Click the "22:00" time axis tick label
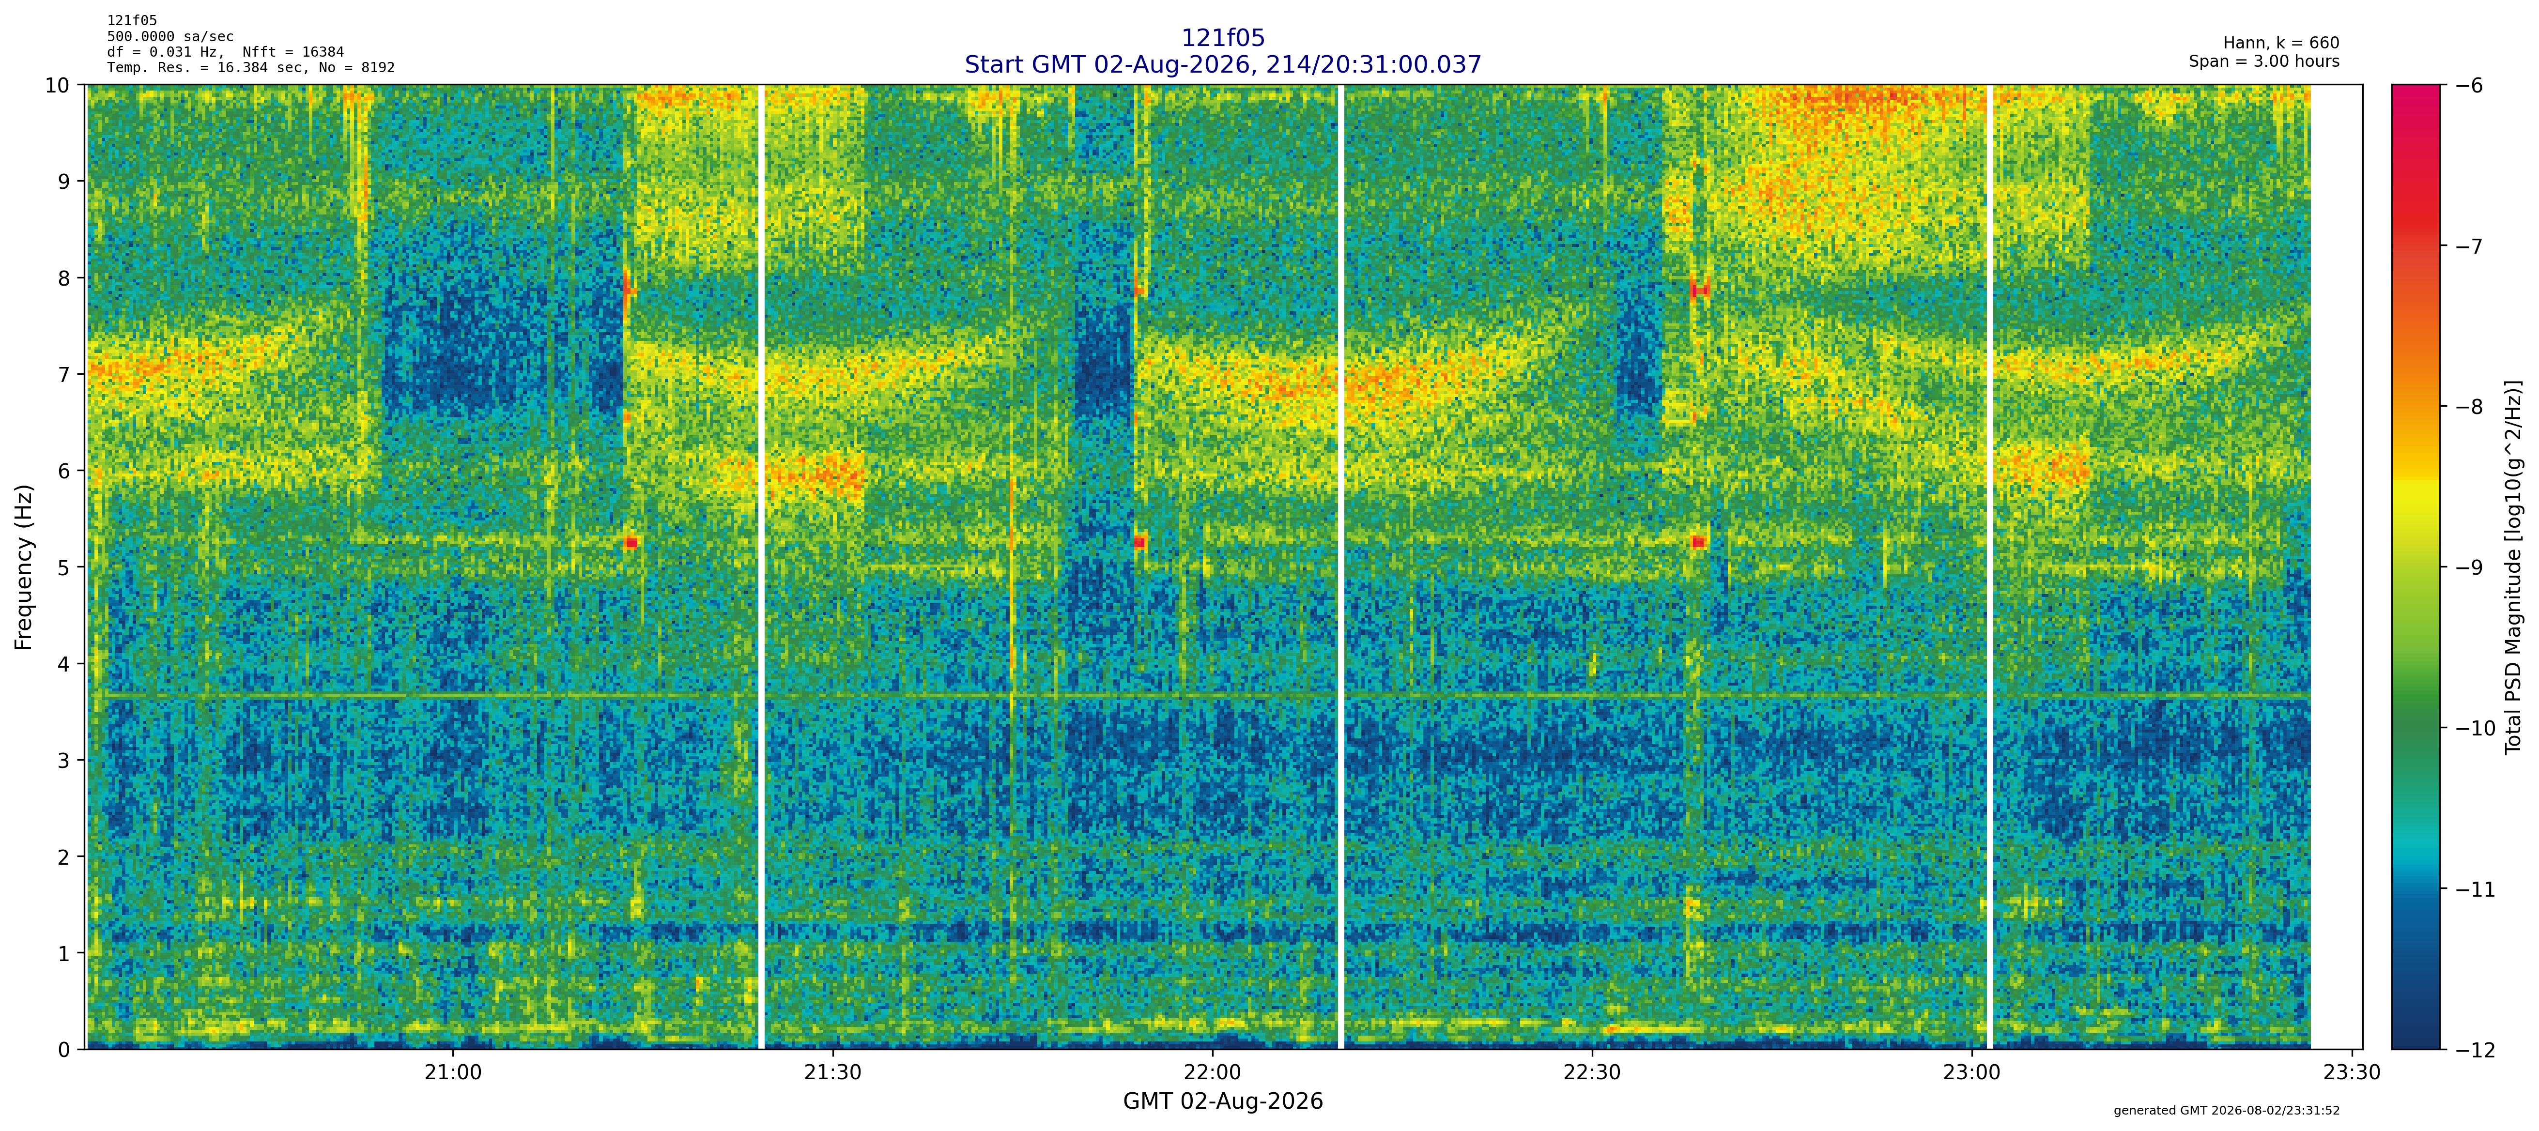 click(x=1212, y=1073)
